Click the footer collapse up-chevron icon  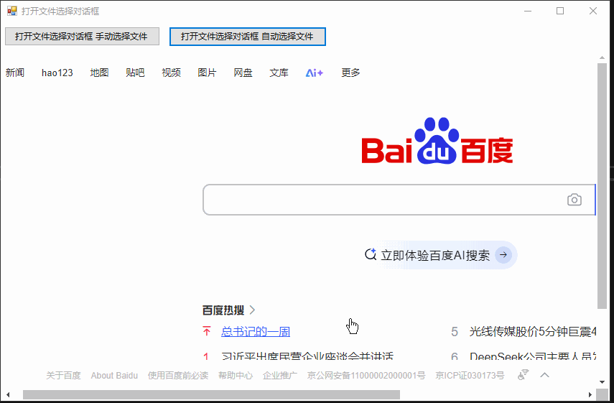tap(544, 375)
